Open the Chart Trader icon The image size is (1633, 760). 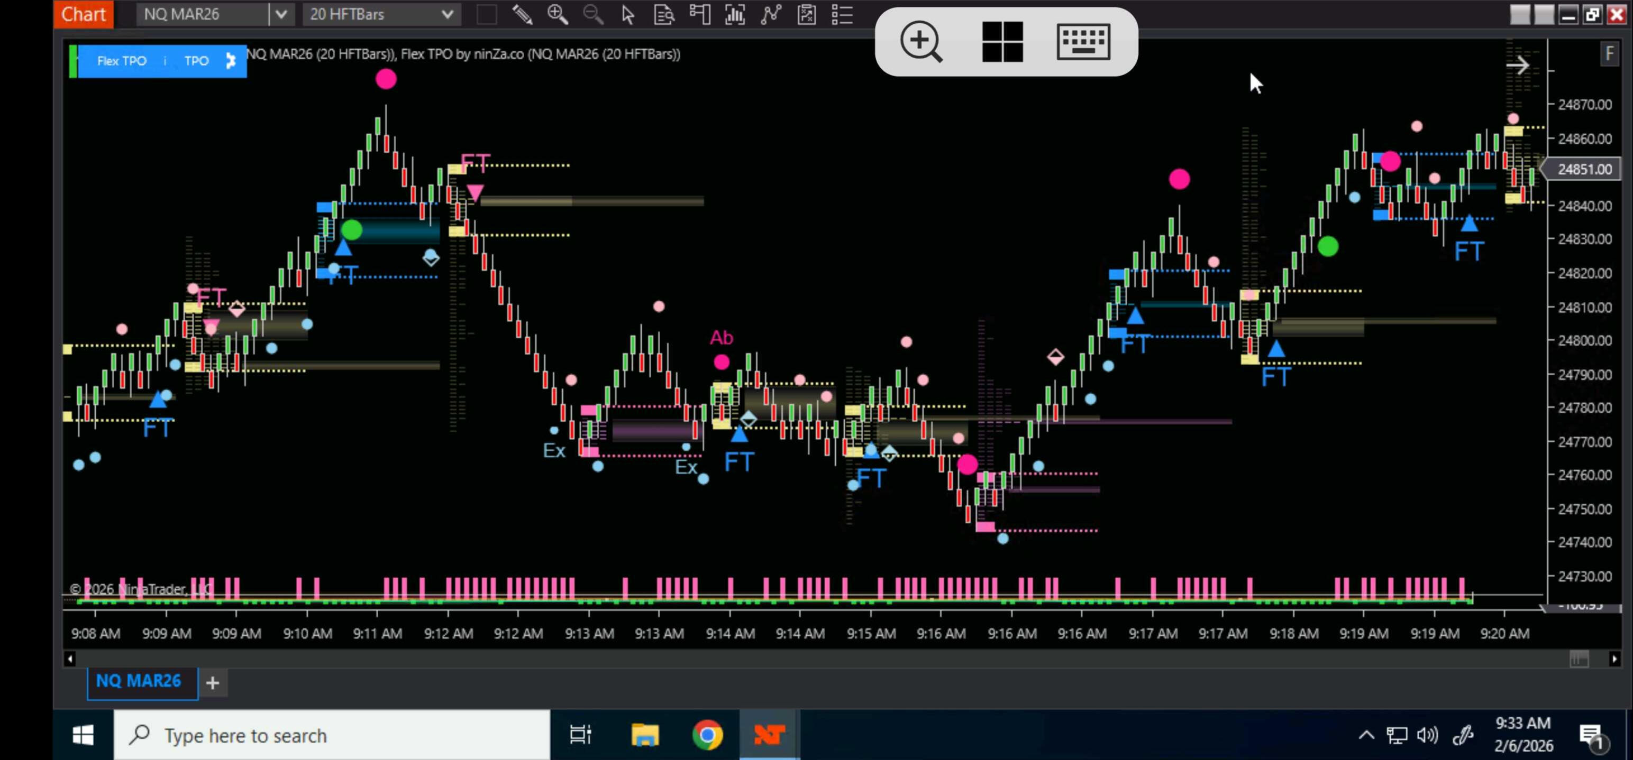[x=699, y=14]
